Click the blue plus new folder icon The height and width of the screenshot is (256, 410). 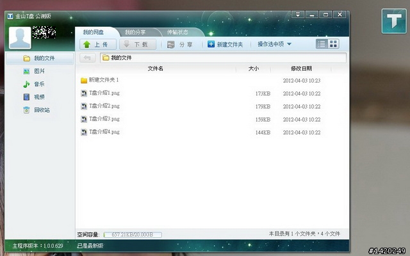(x=211, y=44)
